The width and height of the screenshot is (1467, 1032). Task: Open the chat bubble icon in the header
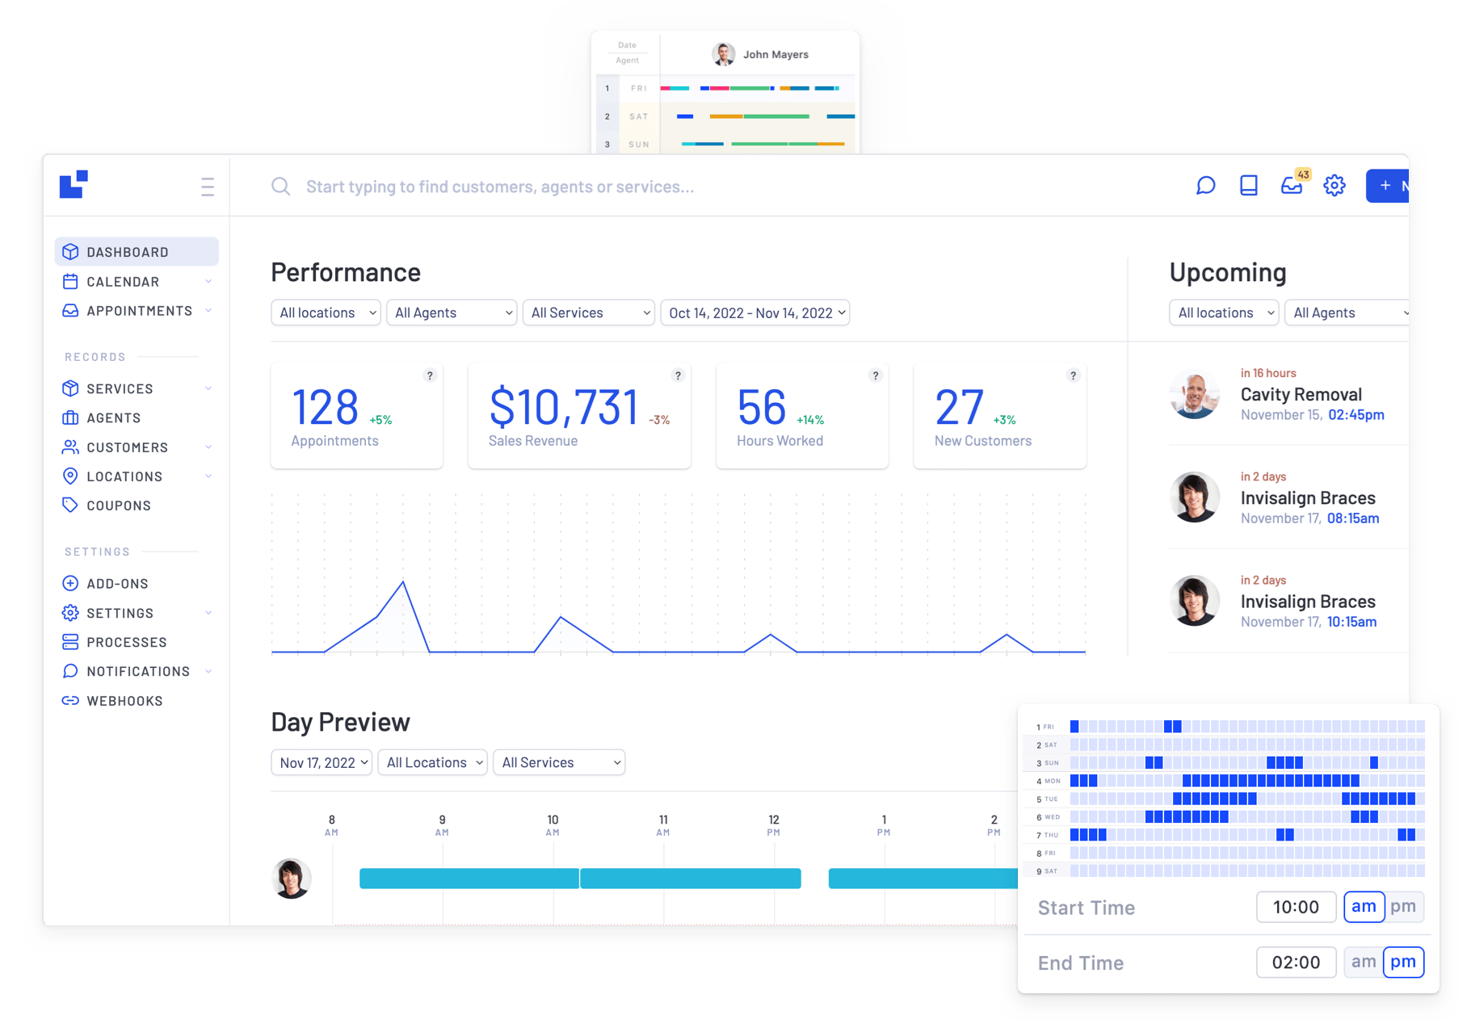(1205, 186)
